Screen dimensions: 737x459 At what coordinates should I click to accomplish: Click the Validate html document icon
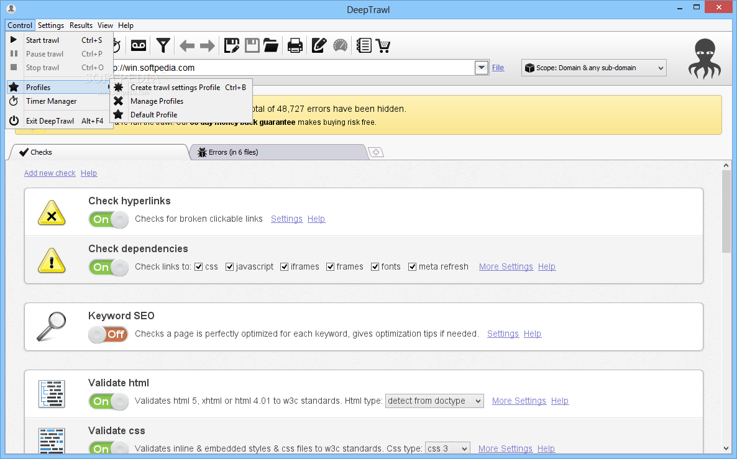pos(52,393)
